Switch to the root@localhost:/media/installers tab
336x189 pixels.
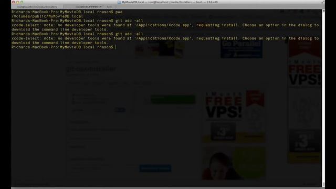(x=37, y=7)
